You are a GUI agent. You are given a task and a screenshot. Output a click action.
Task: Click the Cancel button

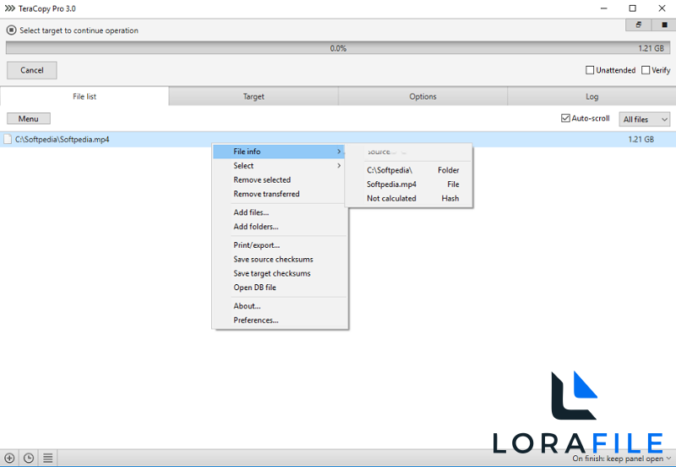pos(32,70)
